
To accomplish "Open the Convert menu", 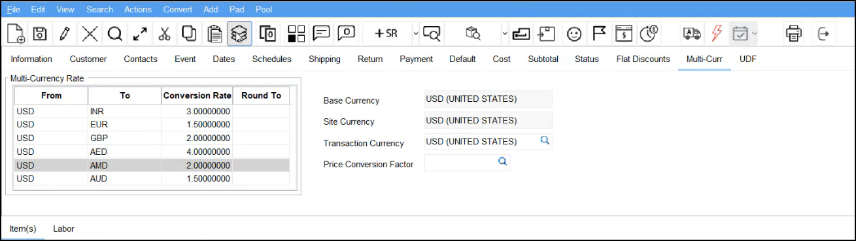I will pos(178,10).
